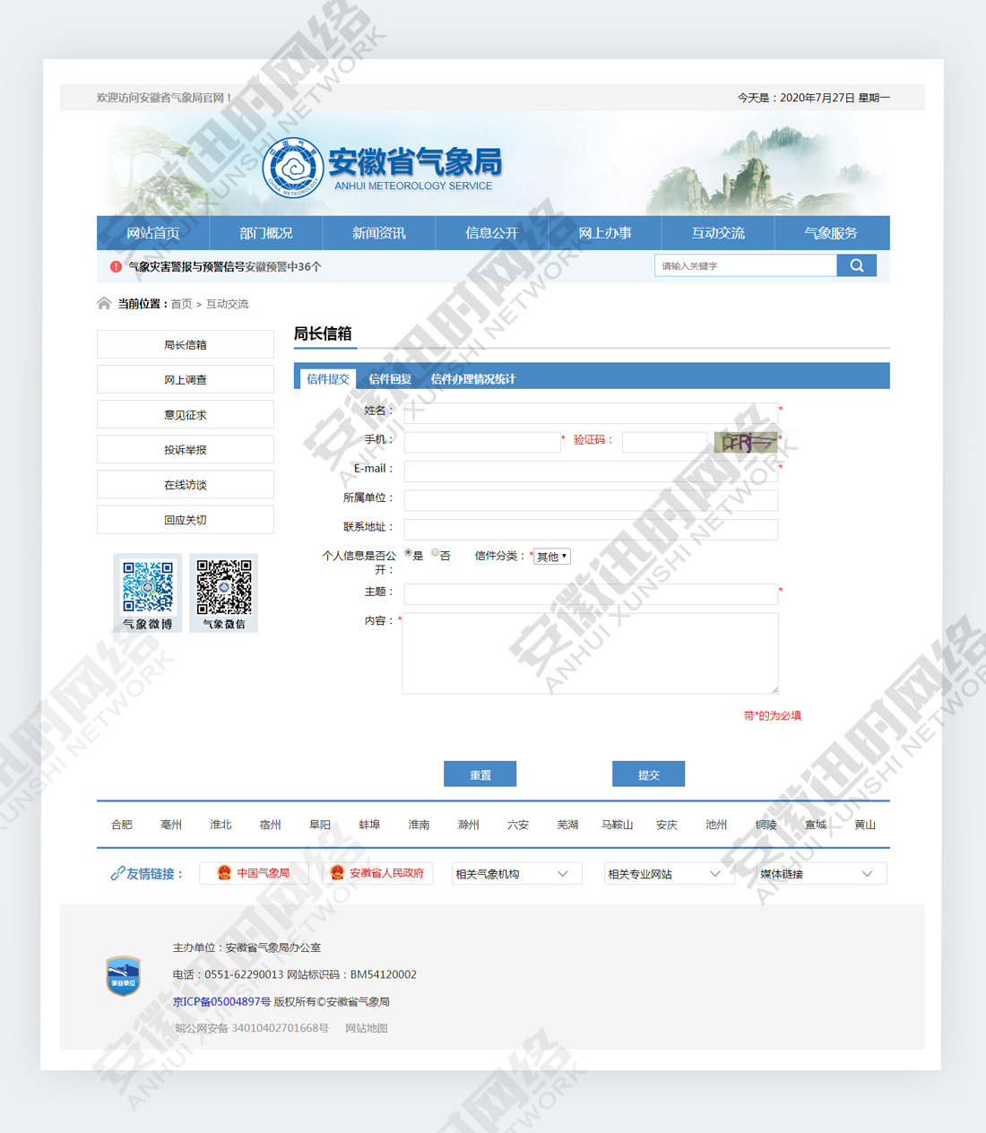Click the captcha verification code image

pos(745,442)
